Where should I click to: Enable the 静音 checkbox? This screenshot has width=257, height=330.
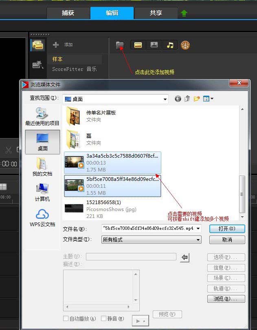click(x=103, y=318)
